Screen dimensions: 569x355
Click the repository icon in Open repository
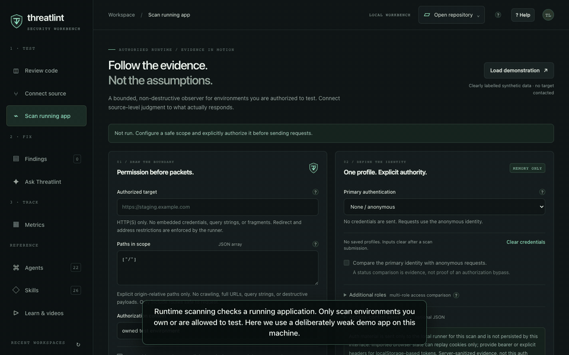pyautogui.click(x=427, y=15)
